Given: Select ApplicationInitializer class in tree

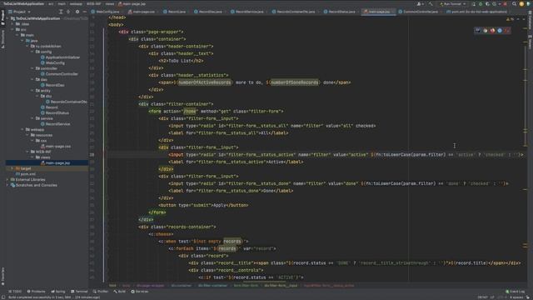Looking at the screenshot, I should [x=60, y=57].
